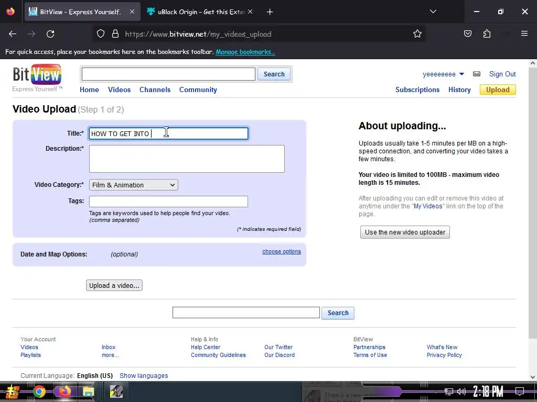Open footer Videos link
The image size is (537, 402).
tap(29, 348)
